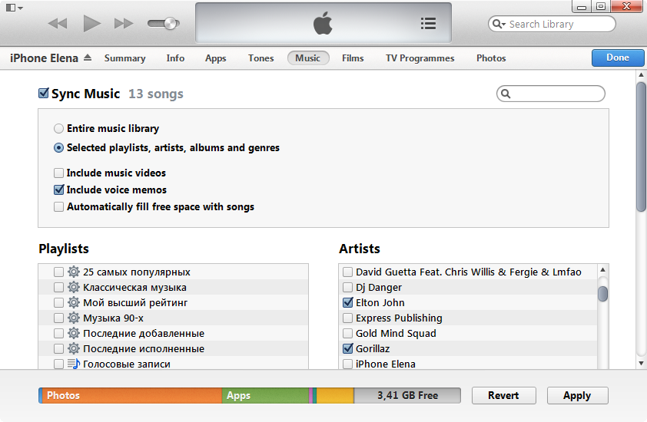Click the music search field
This screenshot has height=422, width=647.
(550, 94)
